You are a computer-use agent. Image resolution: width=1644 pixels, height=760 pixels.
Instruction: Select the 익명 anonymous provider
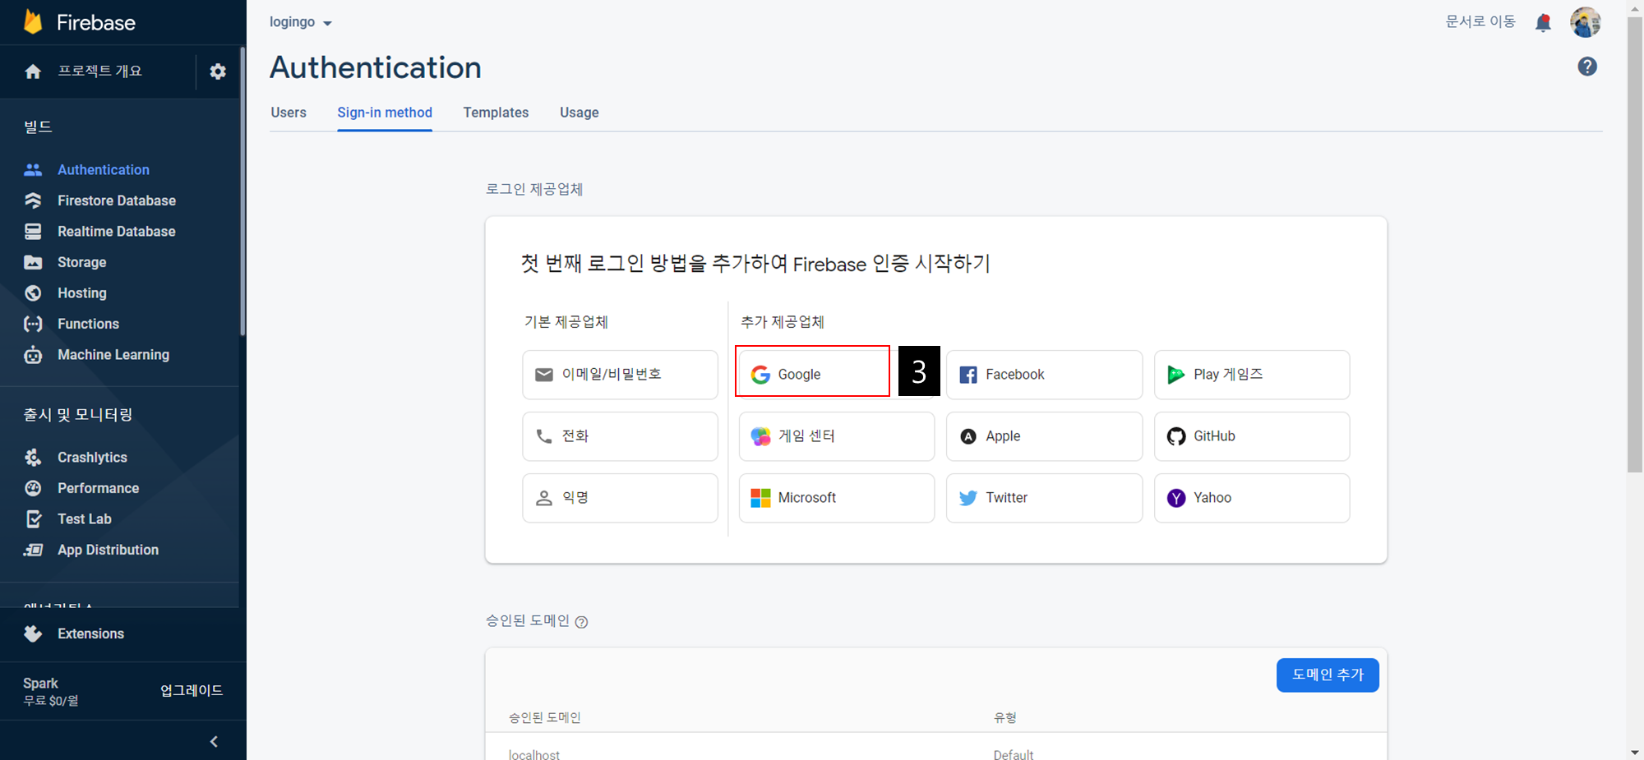pos(620,498)
